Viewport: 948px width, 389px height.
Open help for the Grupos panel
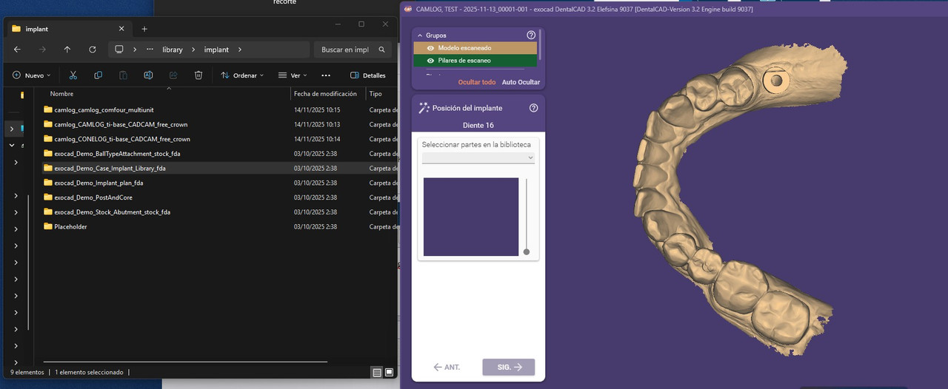click(x=531, y=35)
